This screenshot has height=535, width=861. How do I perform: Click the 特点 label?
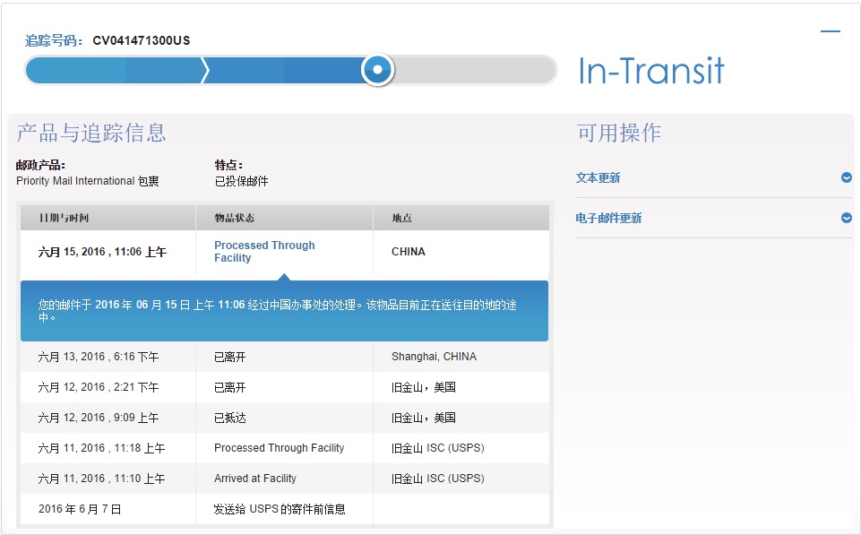pos(228,165)
